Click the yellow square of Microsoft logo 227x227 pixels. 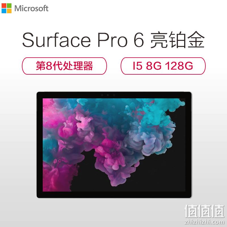(x=9, y=11)
